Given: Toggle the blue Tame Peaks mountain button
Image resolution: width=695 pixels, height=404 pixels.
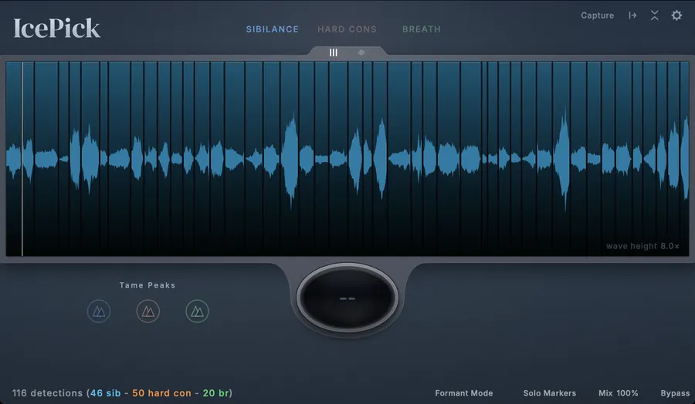Looking at the screenshot, I should click(99, 311).
